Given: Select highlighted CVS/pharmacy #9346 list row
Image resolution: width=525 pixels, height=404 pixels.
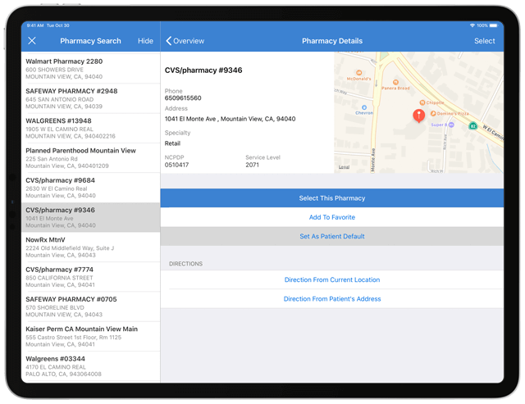Looking at the screenshot, I should point(90,217).
